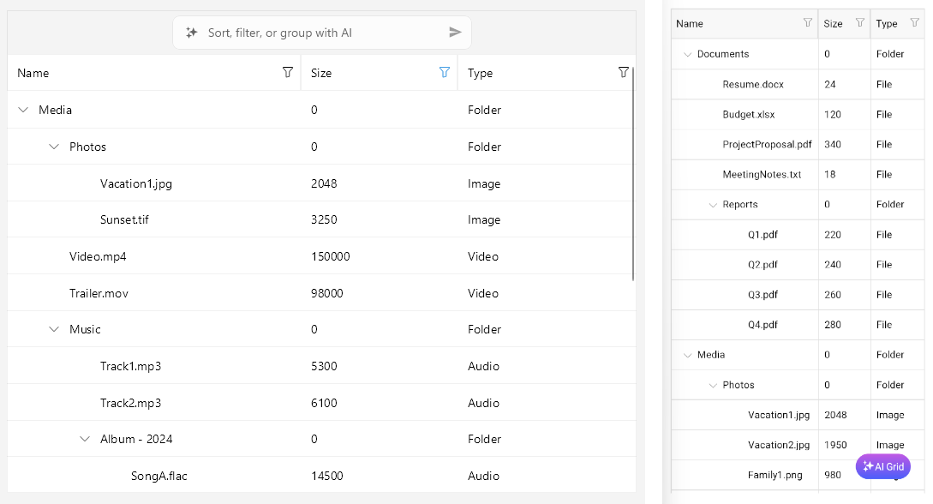Collapse the Album - 2024 folder
The image size is (933, 504).
85,439
